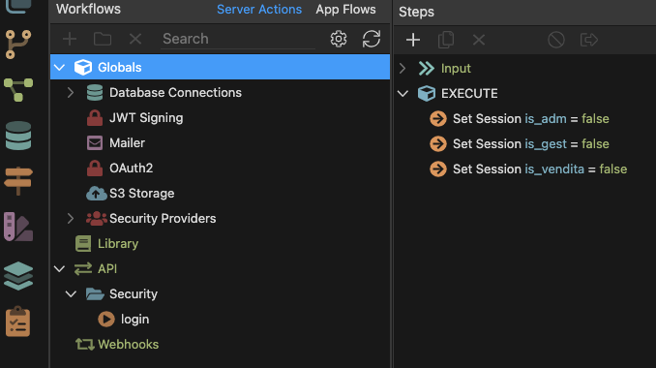
Task: Expand the Input step section
Action: point(403,68)
